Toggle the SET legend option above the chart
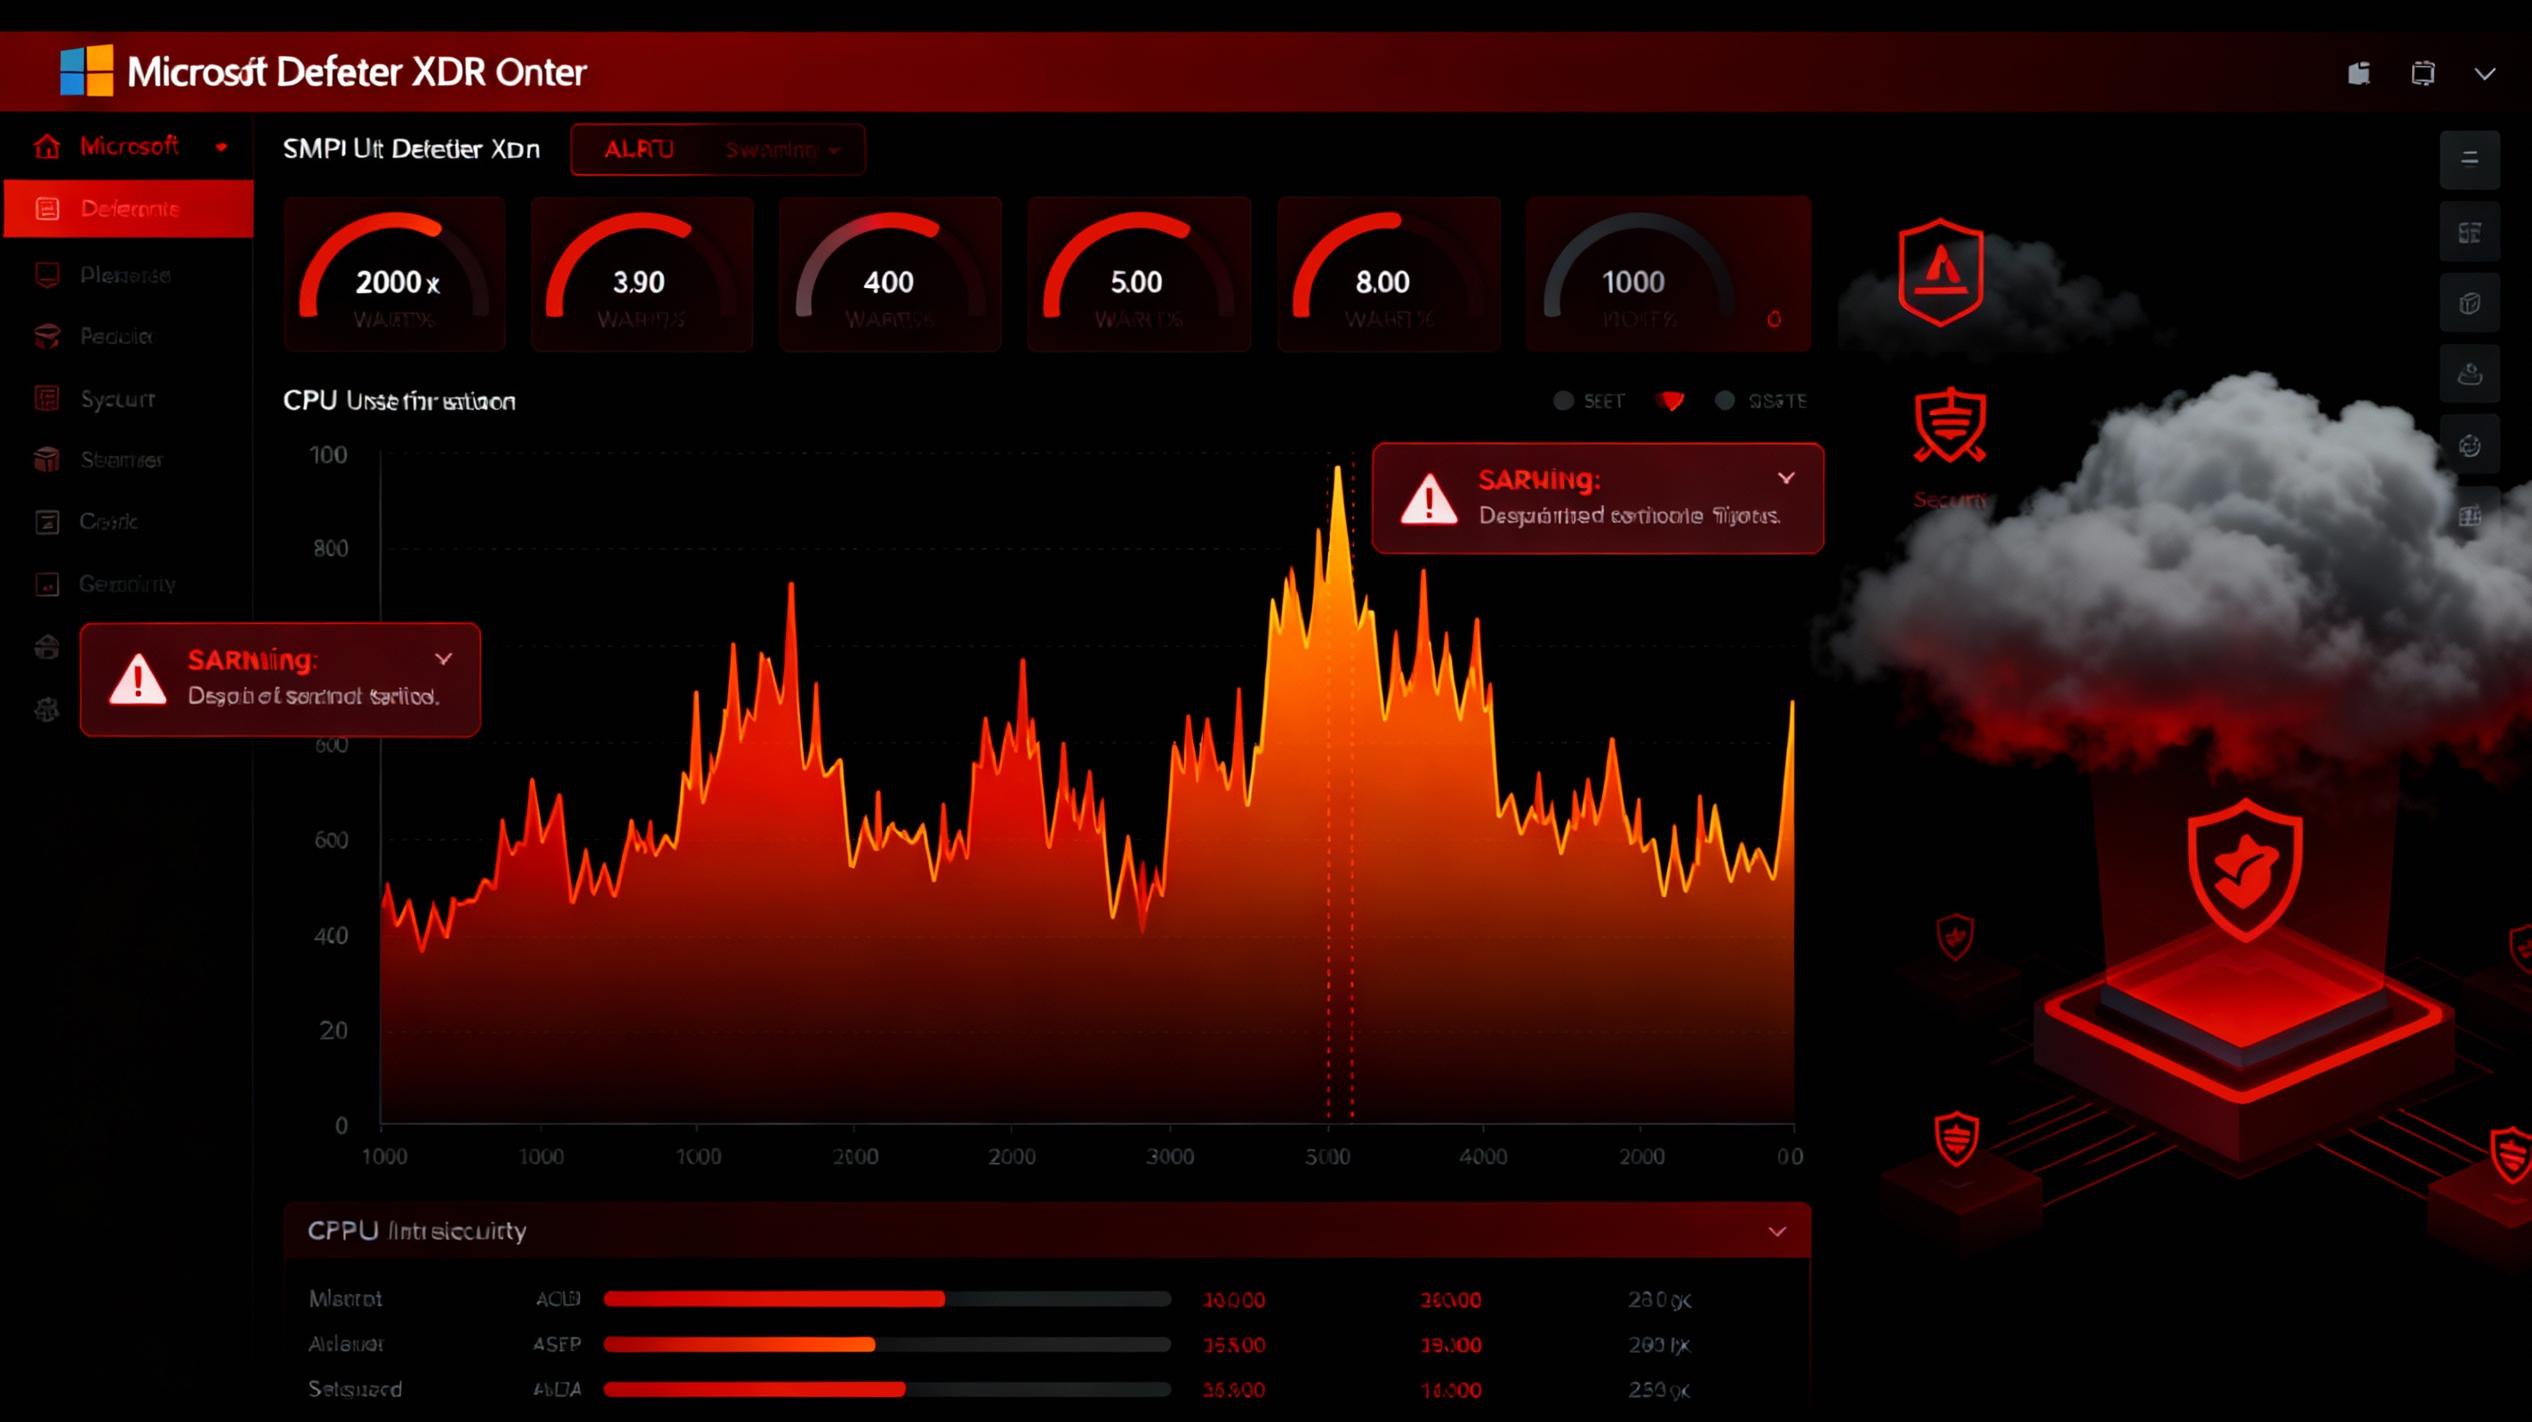 (1565, 401)
